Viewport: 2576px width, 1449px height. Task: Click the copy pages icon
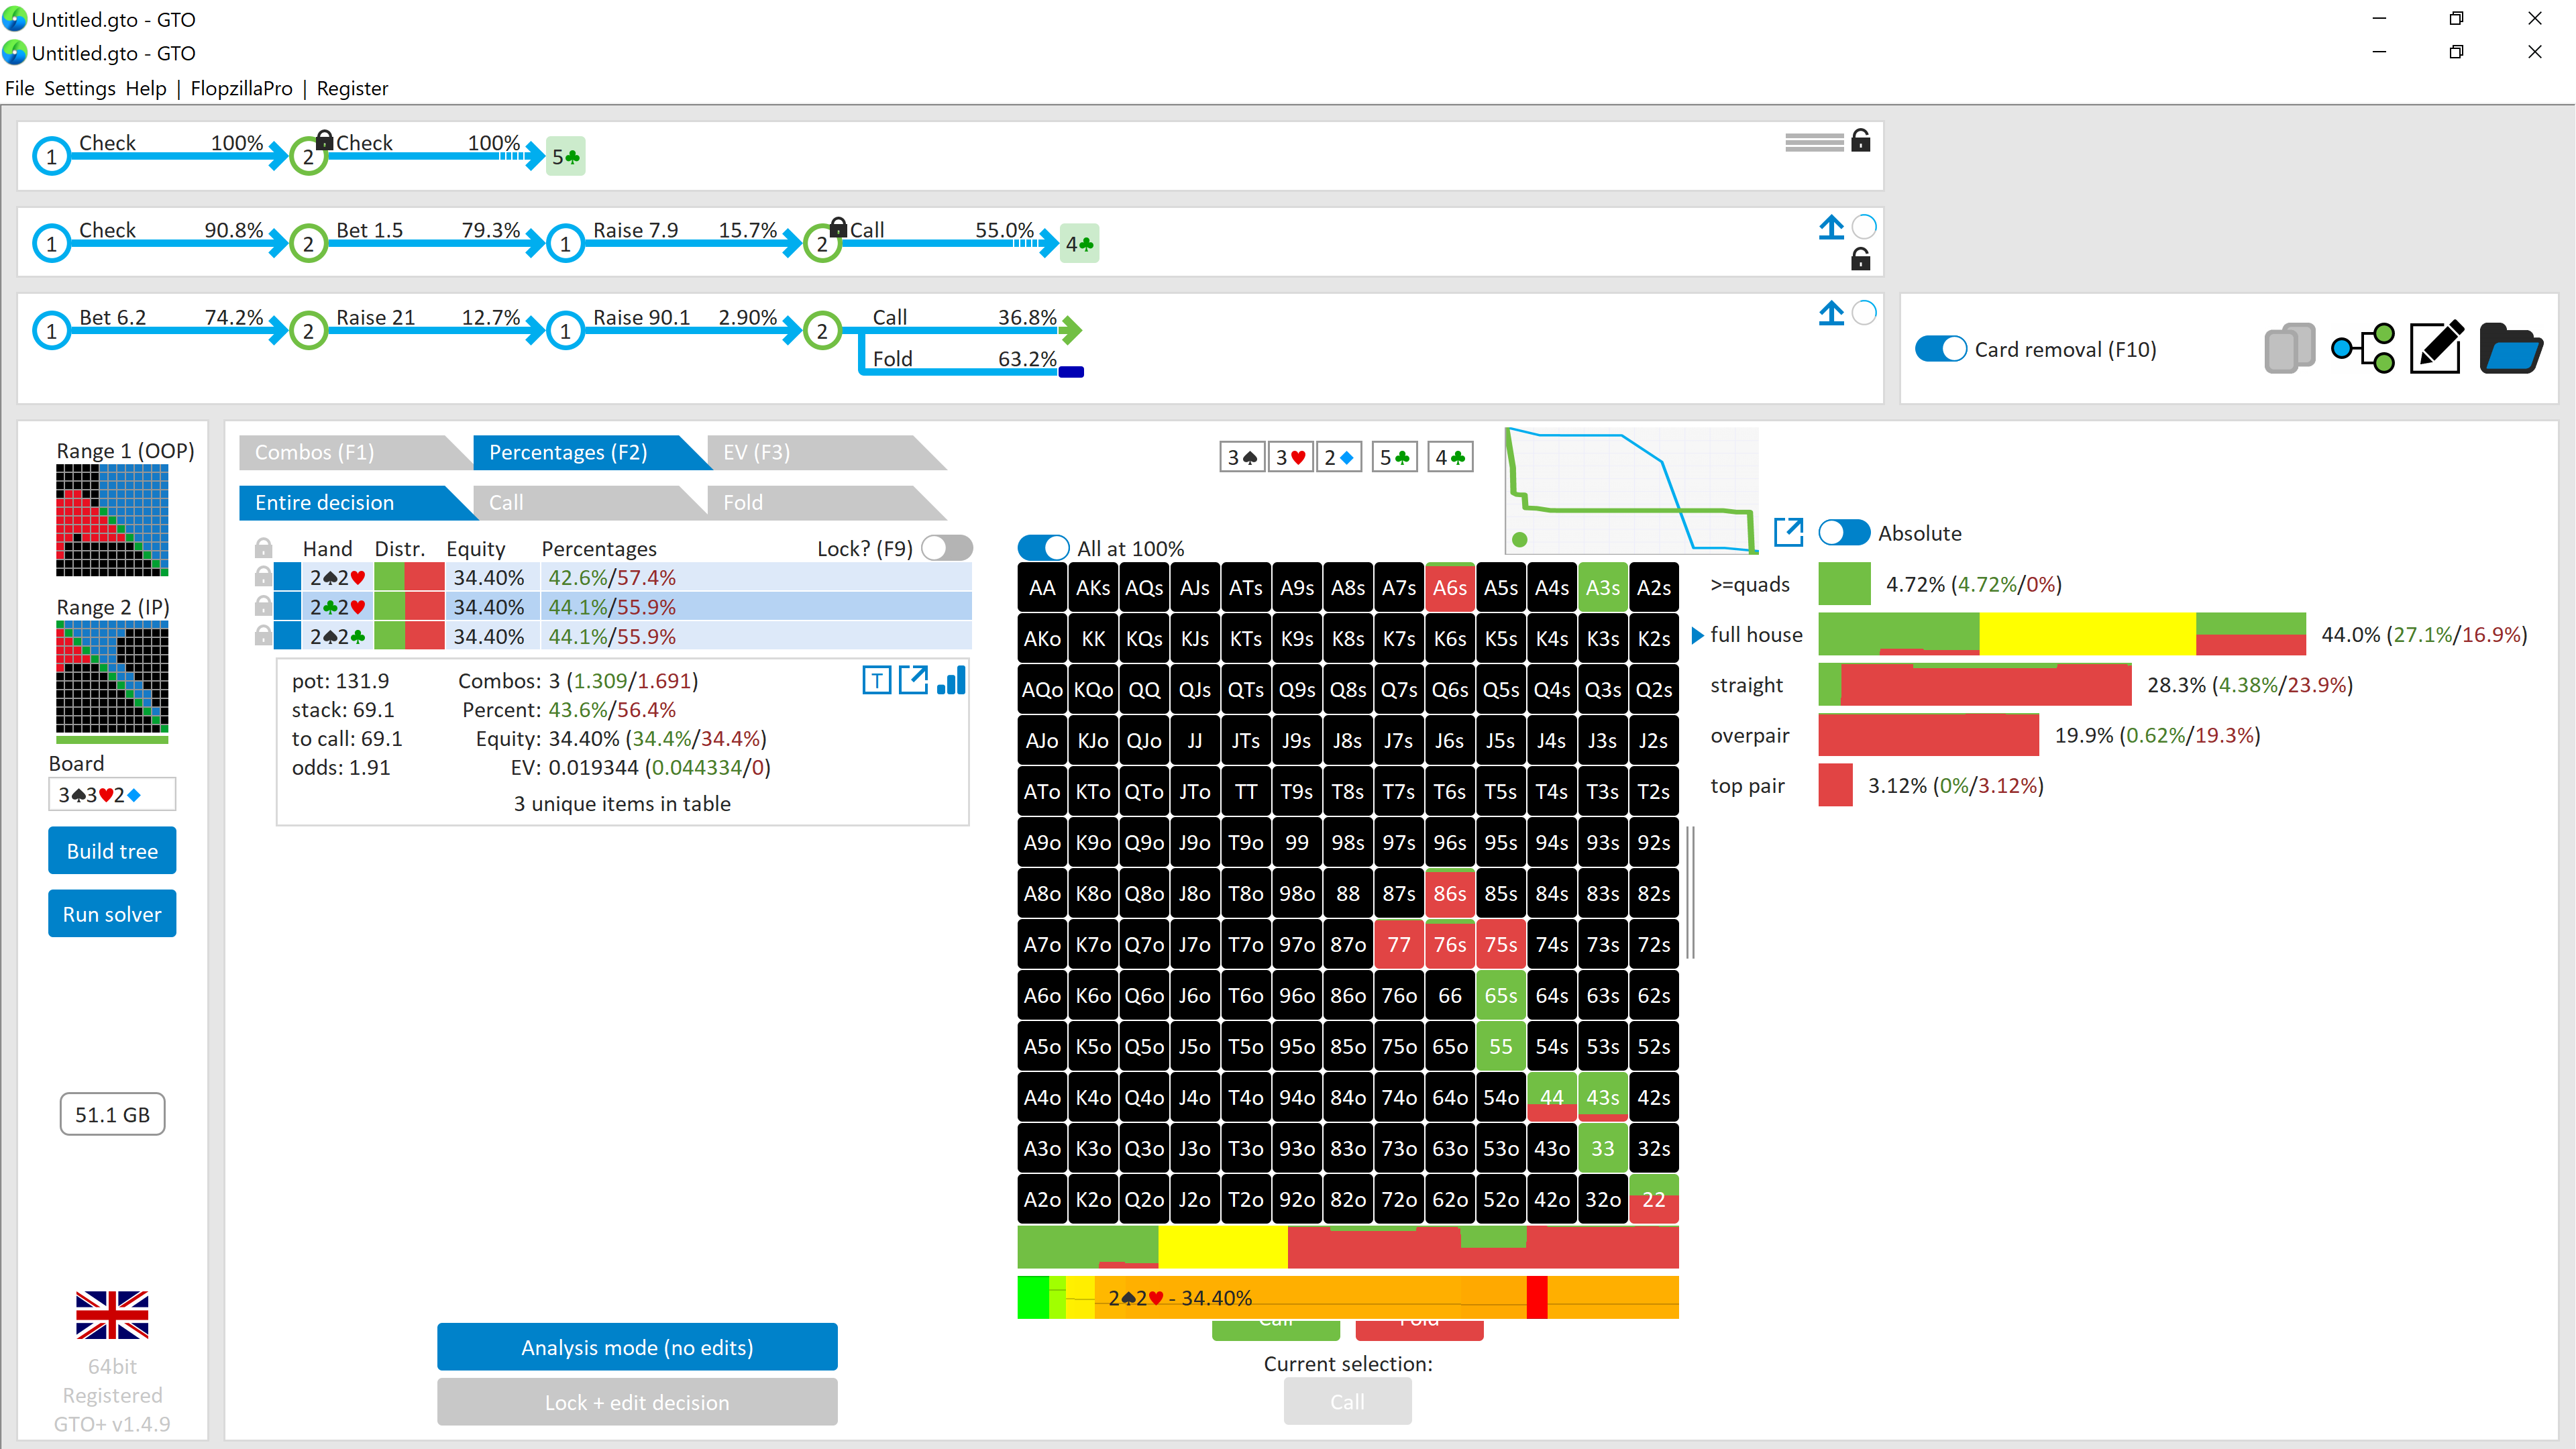(2289, 349)
